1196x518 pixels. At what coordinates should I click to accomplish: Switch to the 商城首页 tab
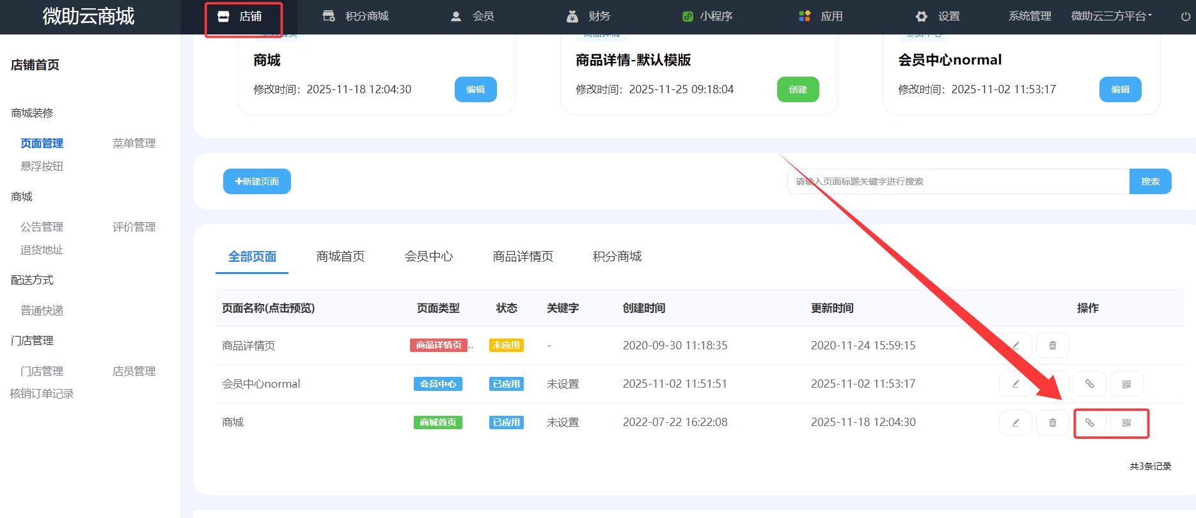coord(340,257)
